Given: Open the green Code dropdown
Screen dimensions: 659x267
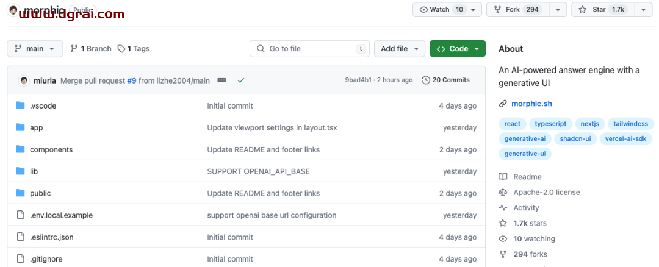Looking at the screenshot, I should 458,49.
